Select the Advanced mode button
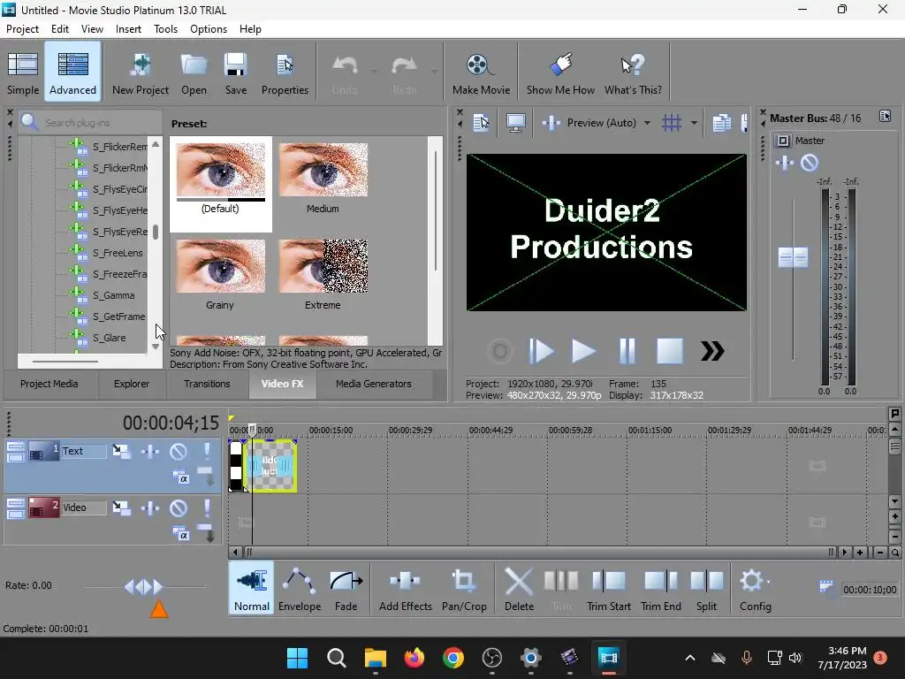Screen dimensions: 905x679 point(72,72)
